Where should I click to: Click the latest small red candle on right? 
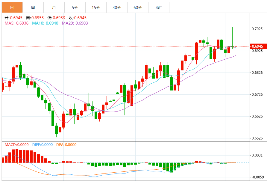236,46
